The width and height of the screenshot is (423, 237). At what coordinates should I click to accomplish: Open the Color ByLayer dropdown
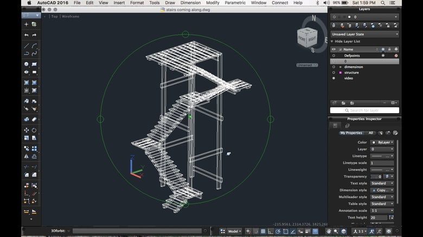click(x=382, y=142)
